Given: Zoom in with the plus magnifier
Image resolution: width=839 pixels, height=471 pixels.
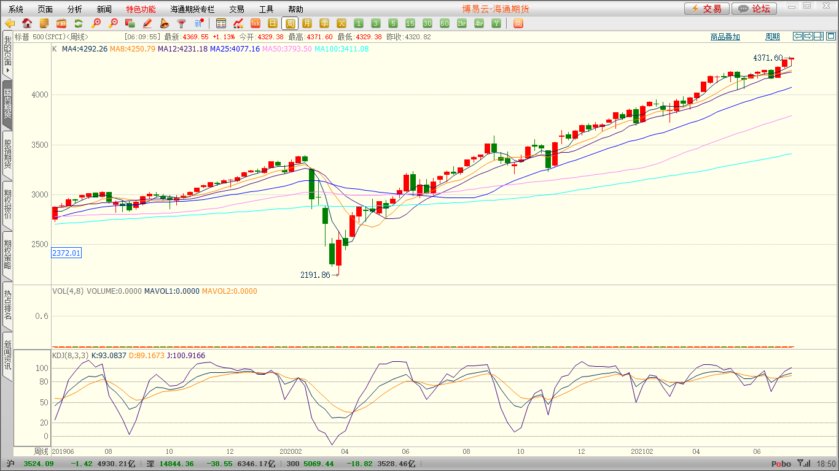Looking at the screenshot, I should click(96, 23).
